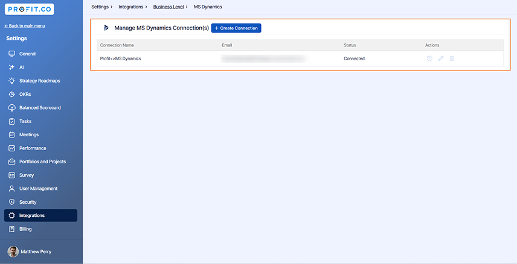Click the Settings sidebar heading
The height and width of the screenshot is (264, 517).
click(16, 39)
